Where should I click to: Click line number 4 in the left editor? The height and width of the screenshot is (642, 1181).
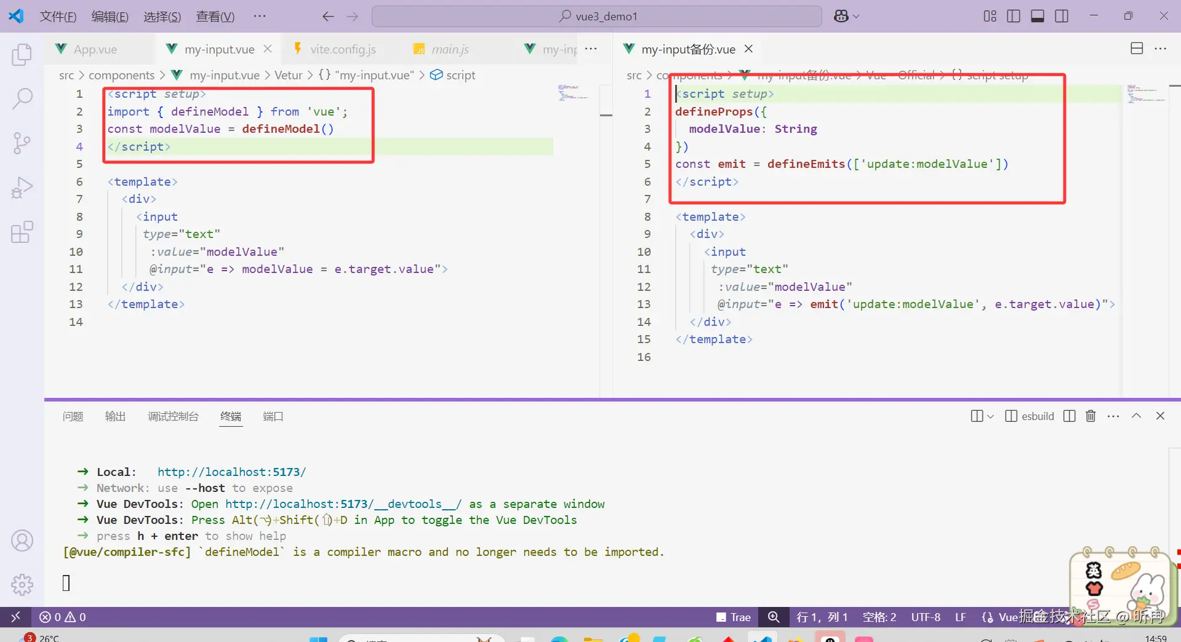[x=79, y=146]
